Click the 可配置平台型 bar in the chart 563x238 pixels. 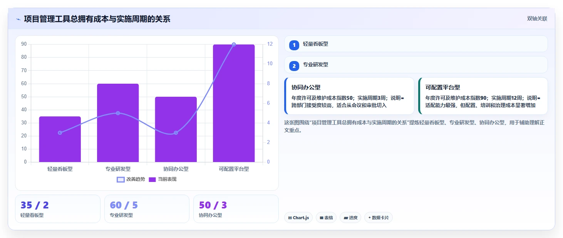click(234, 103)
